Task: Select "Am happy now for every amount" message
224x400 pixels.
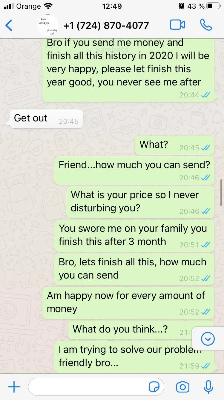Action: [128, 303]
